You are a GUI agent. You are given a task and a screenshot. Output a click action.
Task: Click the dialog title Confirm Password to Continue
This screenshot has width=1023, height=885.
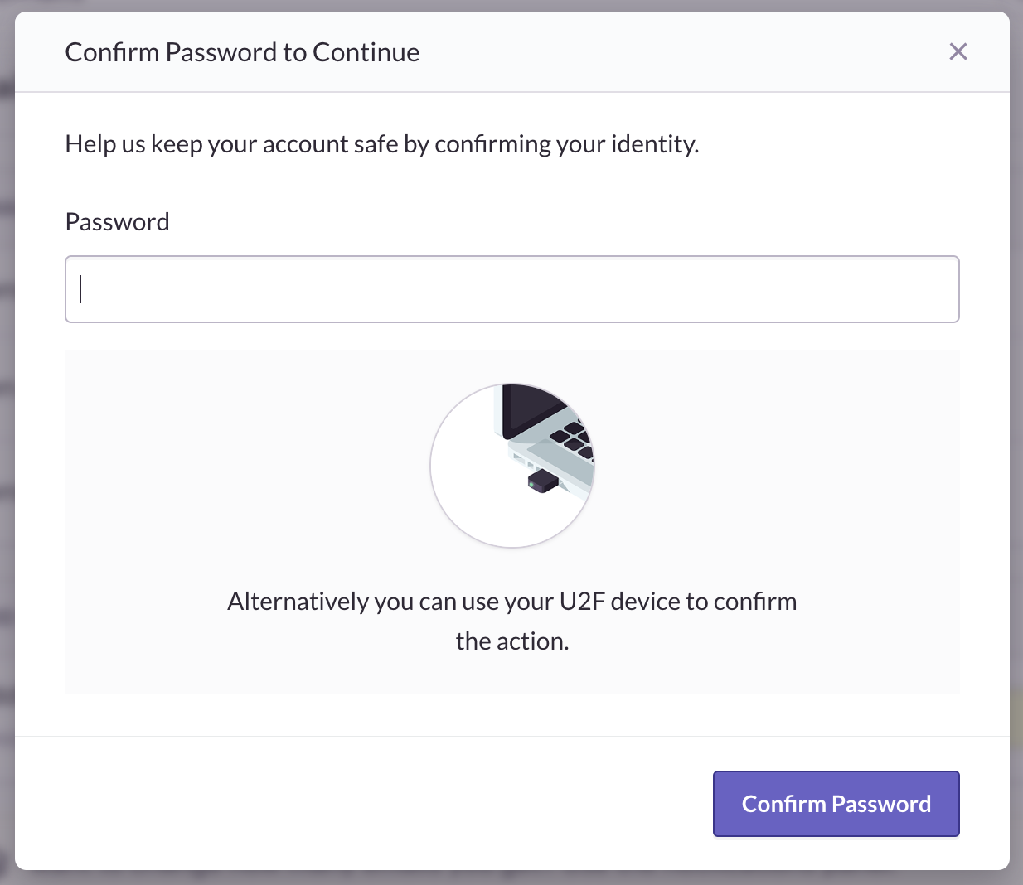click(x=242, y=51)
